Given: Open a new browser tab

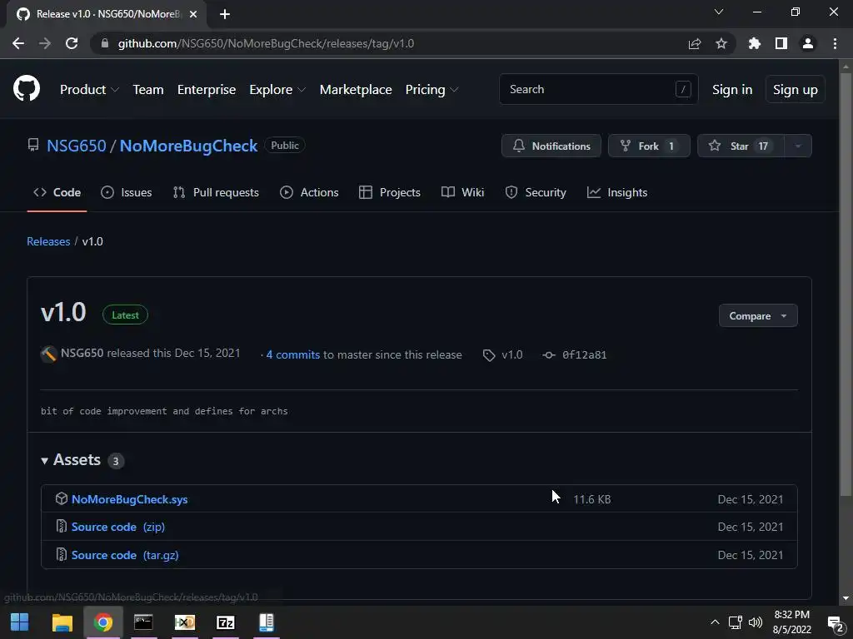Looking at the screenshot, I should pyautogui.click(x=225, y=14).
